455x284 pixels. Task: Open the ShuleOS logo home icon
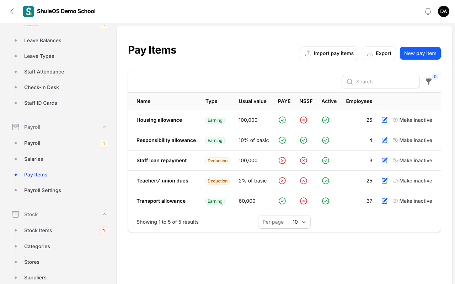(28, 11)
